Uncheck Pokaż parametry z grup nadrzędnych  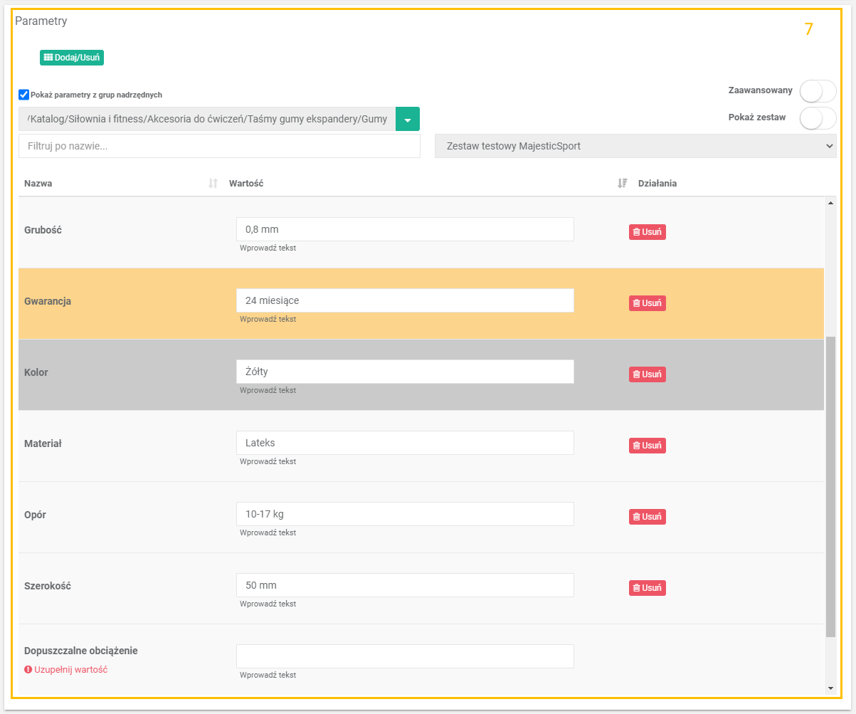tap(24, 95)
